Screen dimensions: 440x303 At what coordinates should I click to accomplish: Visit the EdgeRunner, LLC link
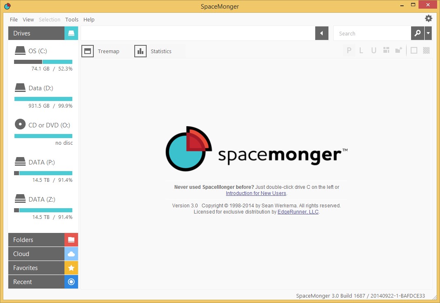pyautogui.click(x=297, y=211)
